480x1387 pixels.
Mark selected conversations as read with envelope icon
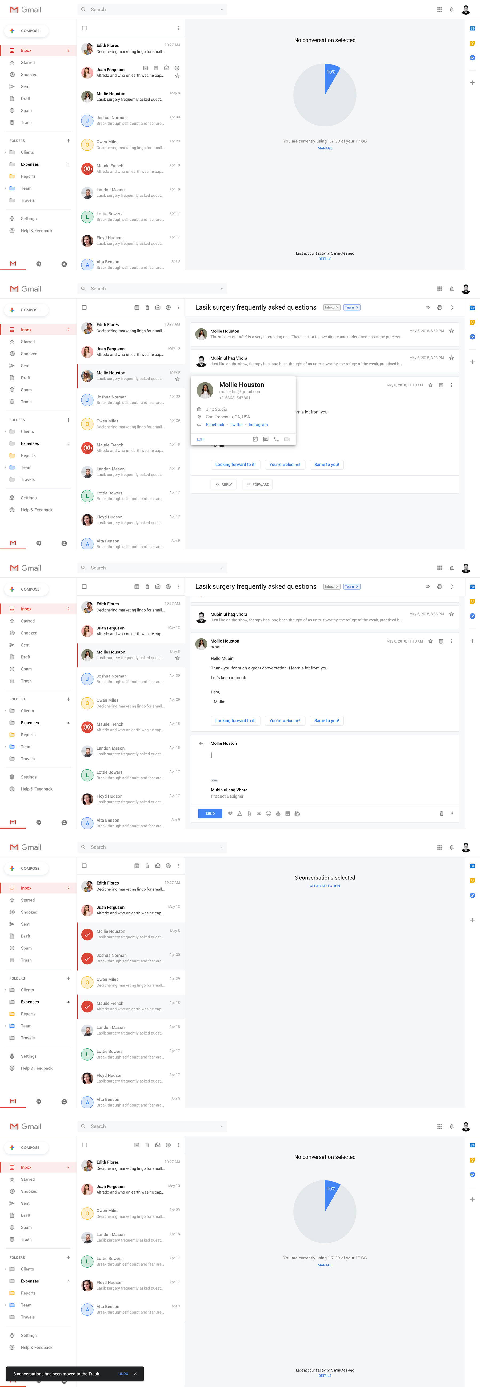(x=157, y=866)
